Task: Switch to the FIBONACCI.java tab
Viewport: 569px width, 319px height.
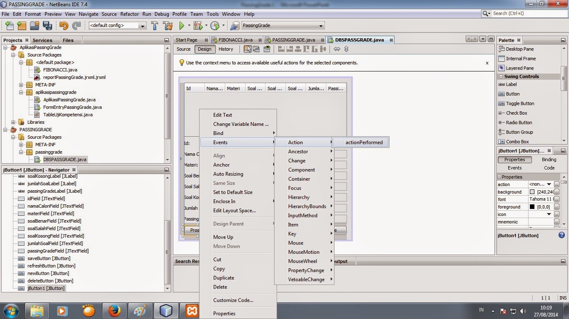Action: [235, 40]
